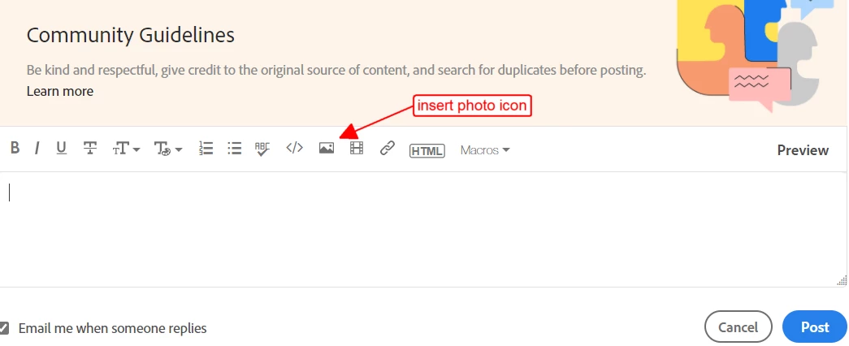Apply strikethrough formatting

[90, 148]
